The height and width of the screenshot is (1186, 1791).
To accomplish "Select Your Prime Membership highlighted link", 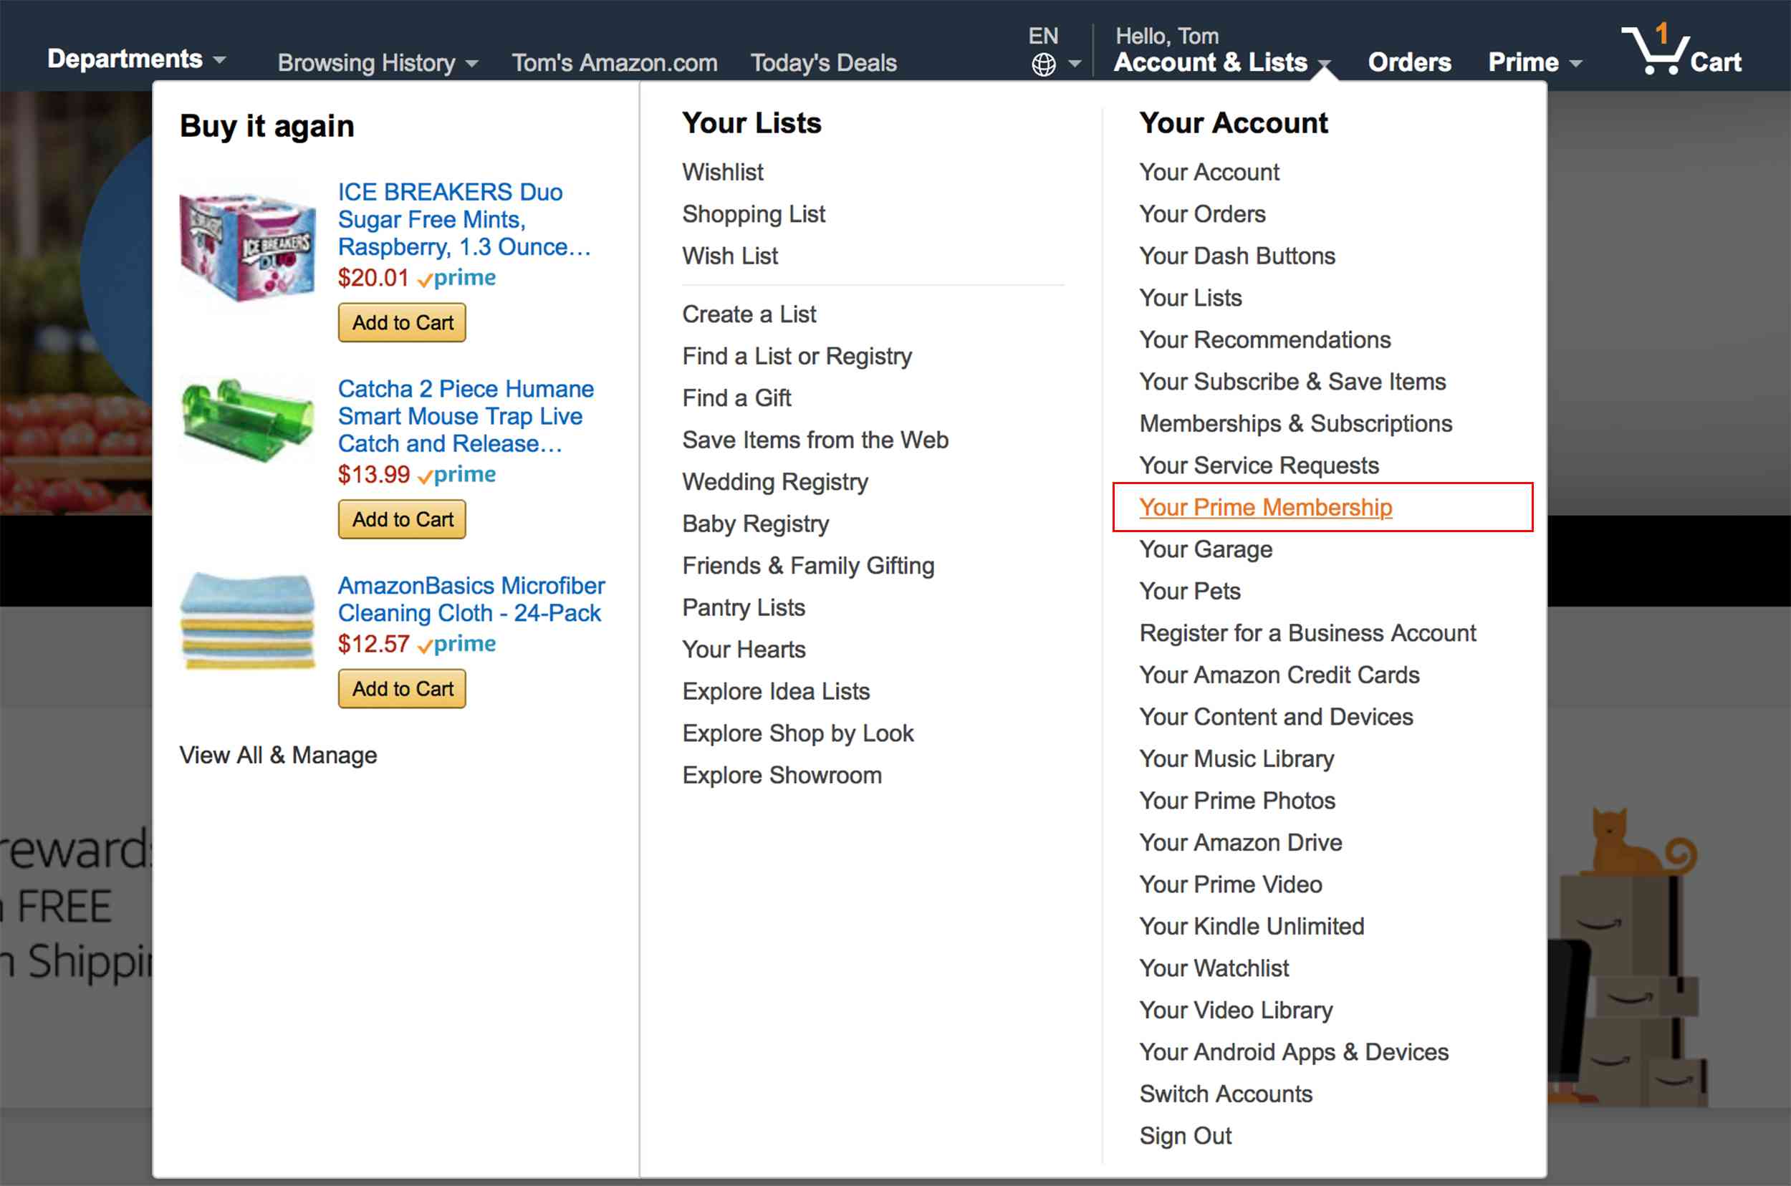I will tap(1264, 507).
